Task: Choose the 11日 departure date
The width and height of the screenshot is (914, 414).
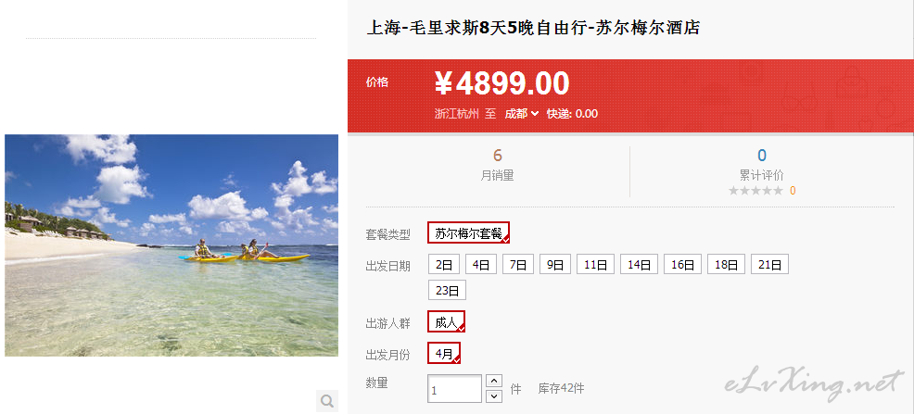Action: pos(596,264)
